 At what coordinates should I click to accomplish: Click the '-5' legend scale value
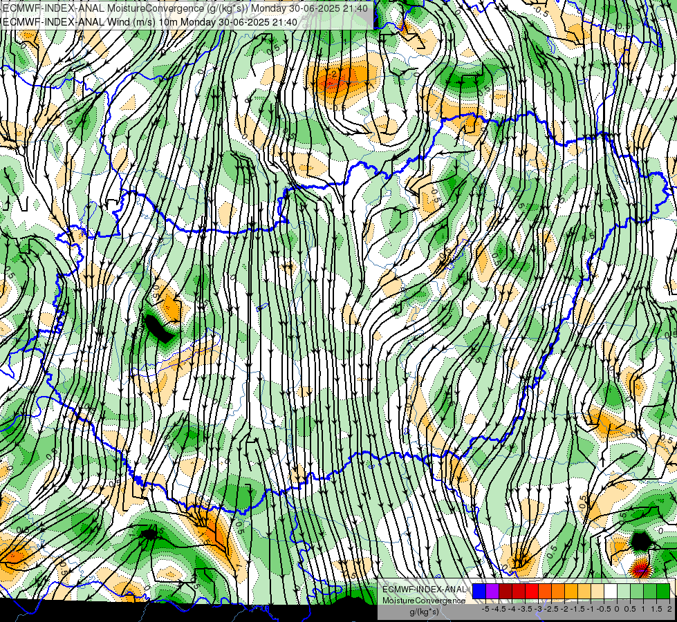click(485, 609)
